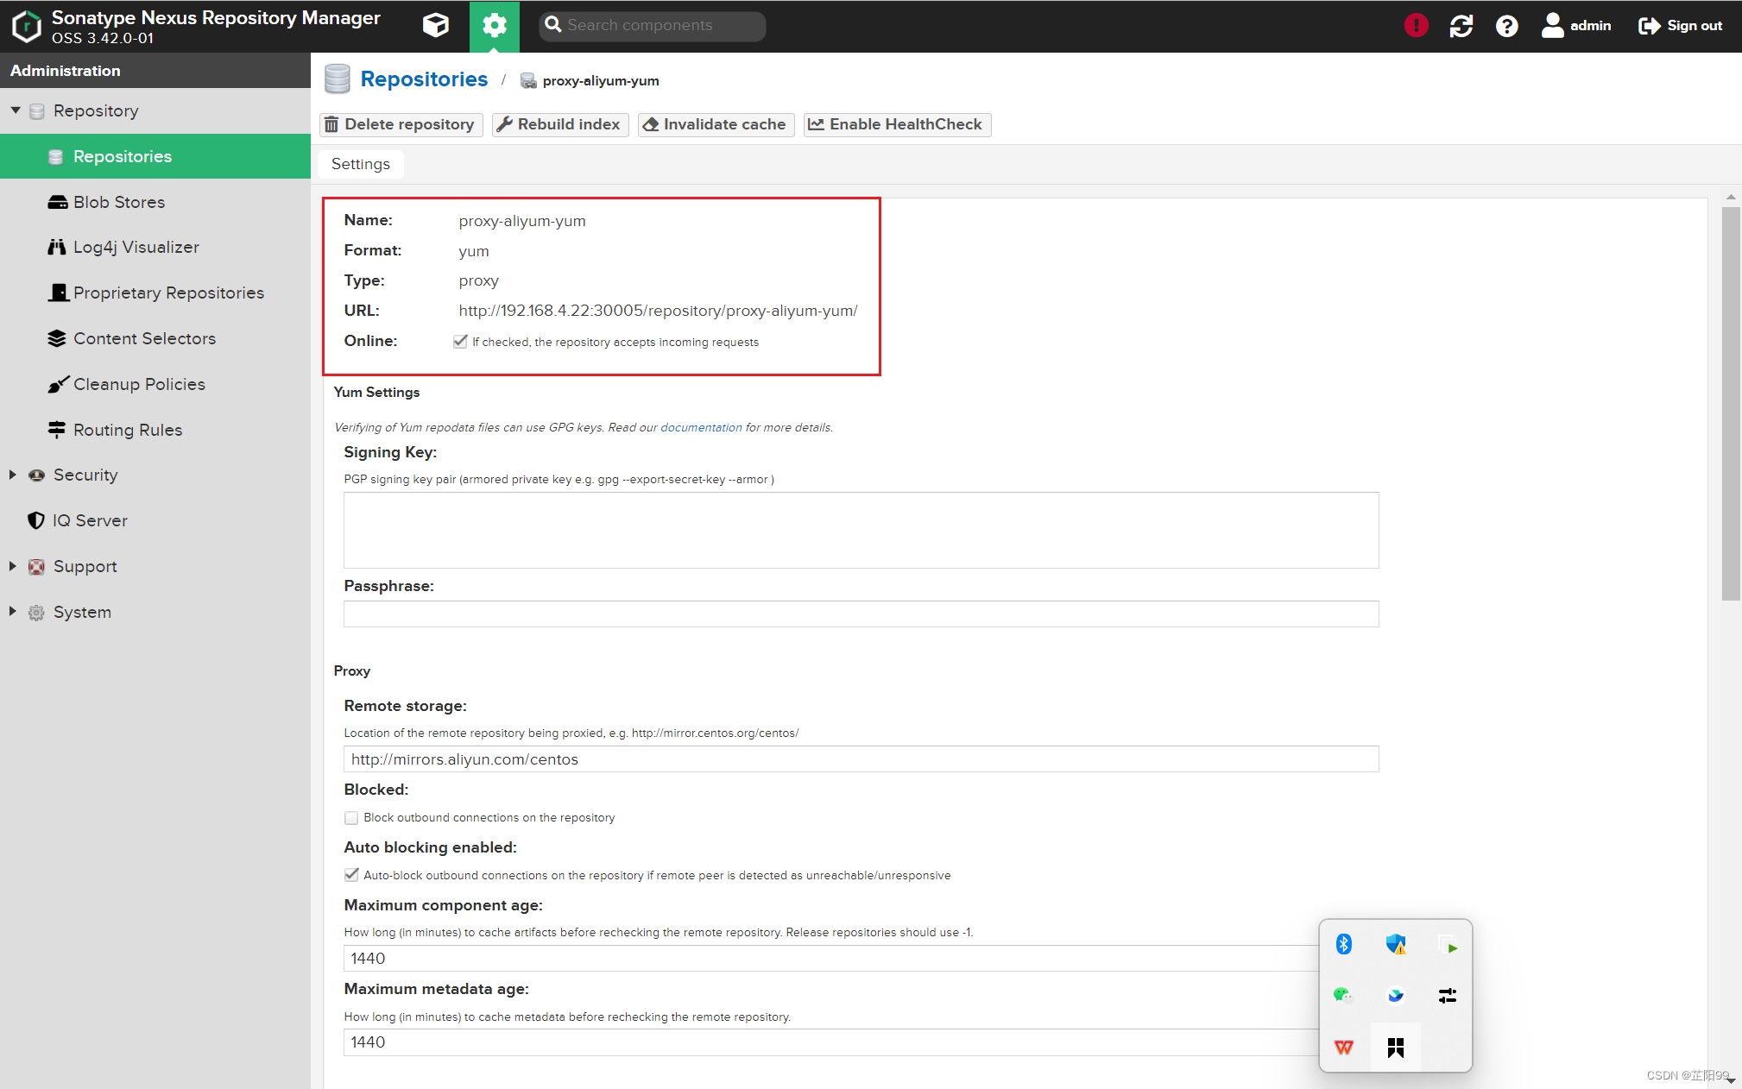Click the red system alert icon
The height and width of the screenshot is (1089, 1742).
(x=1416, y=26)
